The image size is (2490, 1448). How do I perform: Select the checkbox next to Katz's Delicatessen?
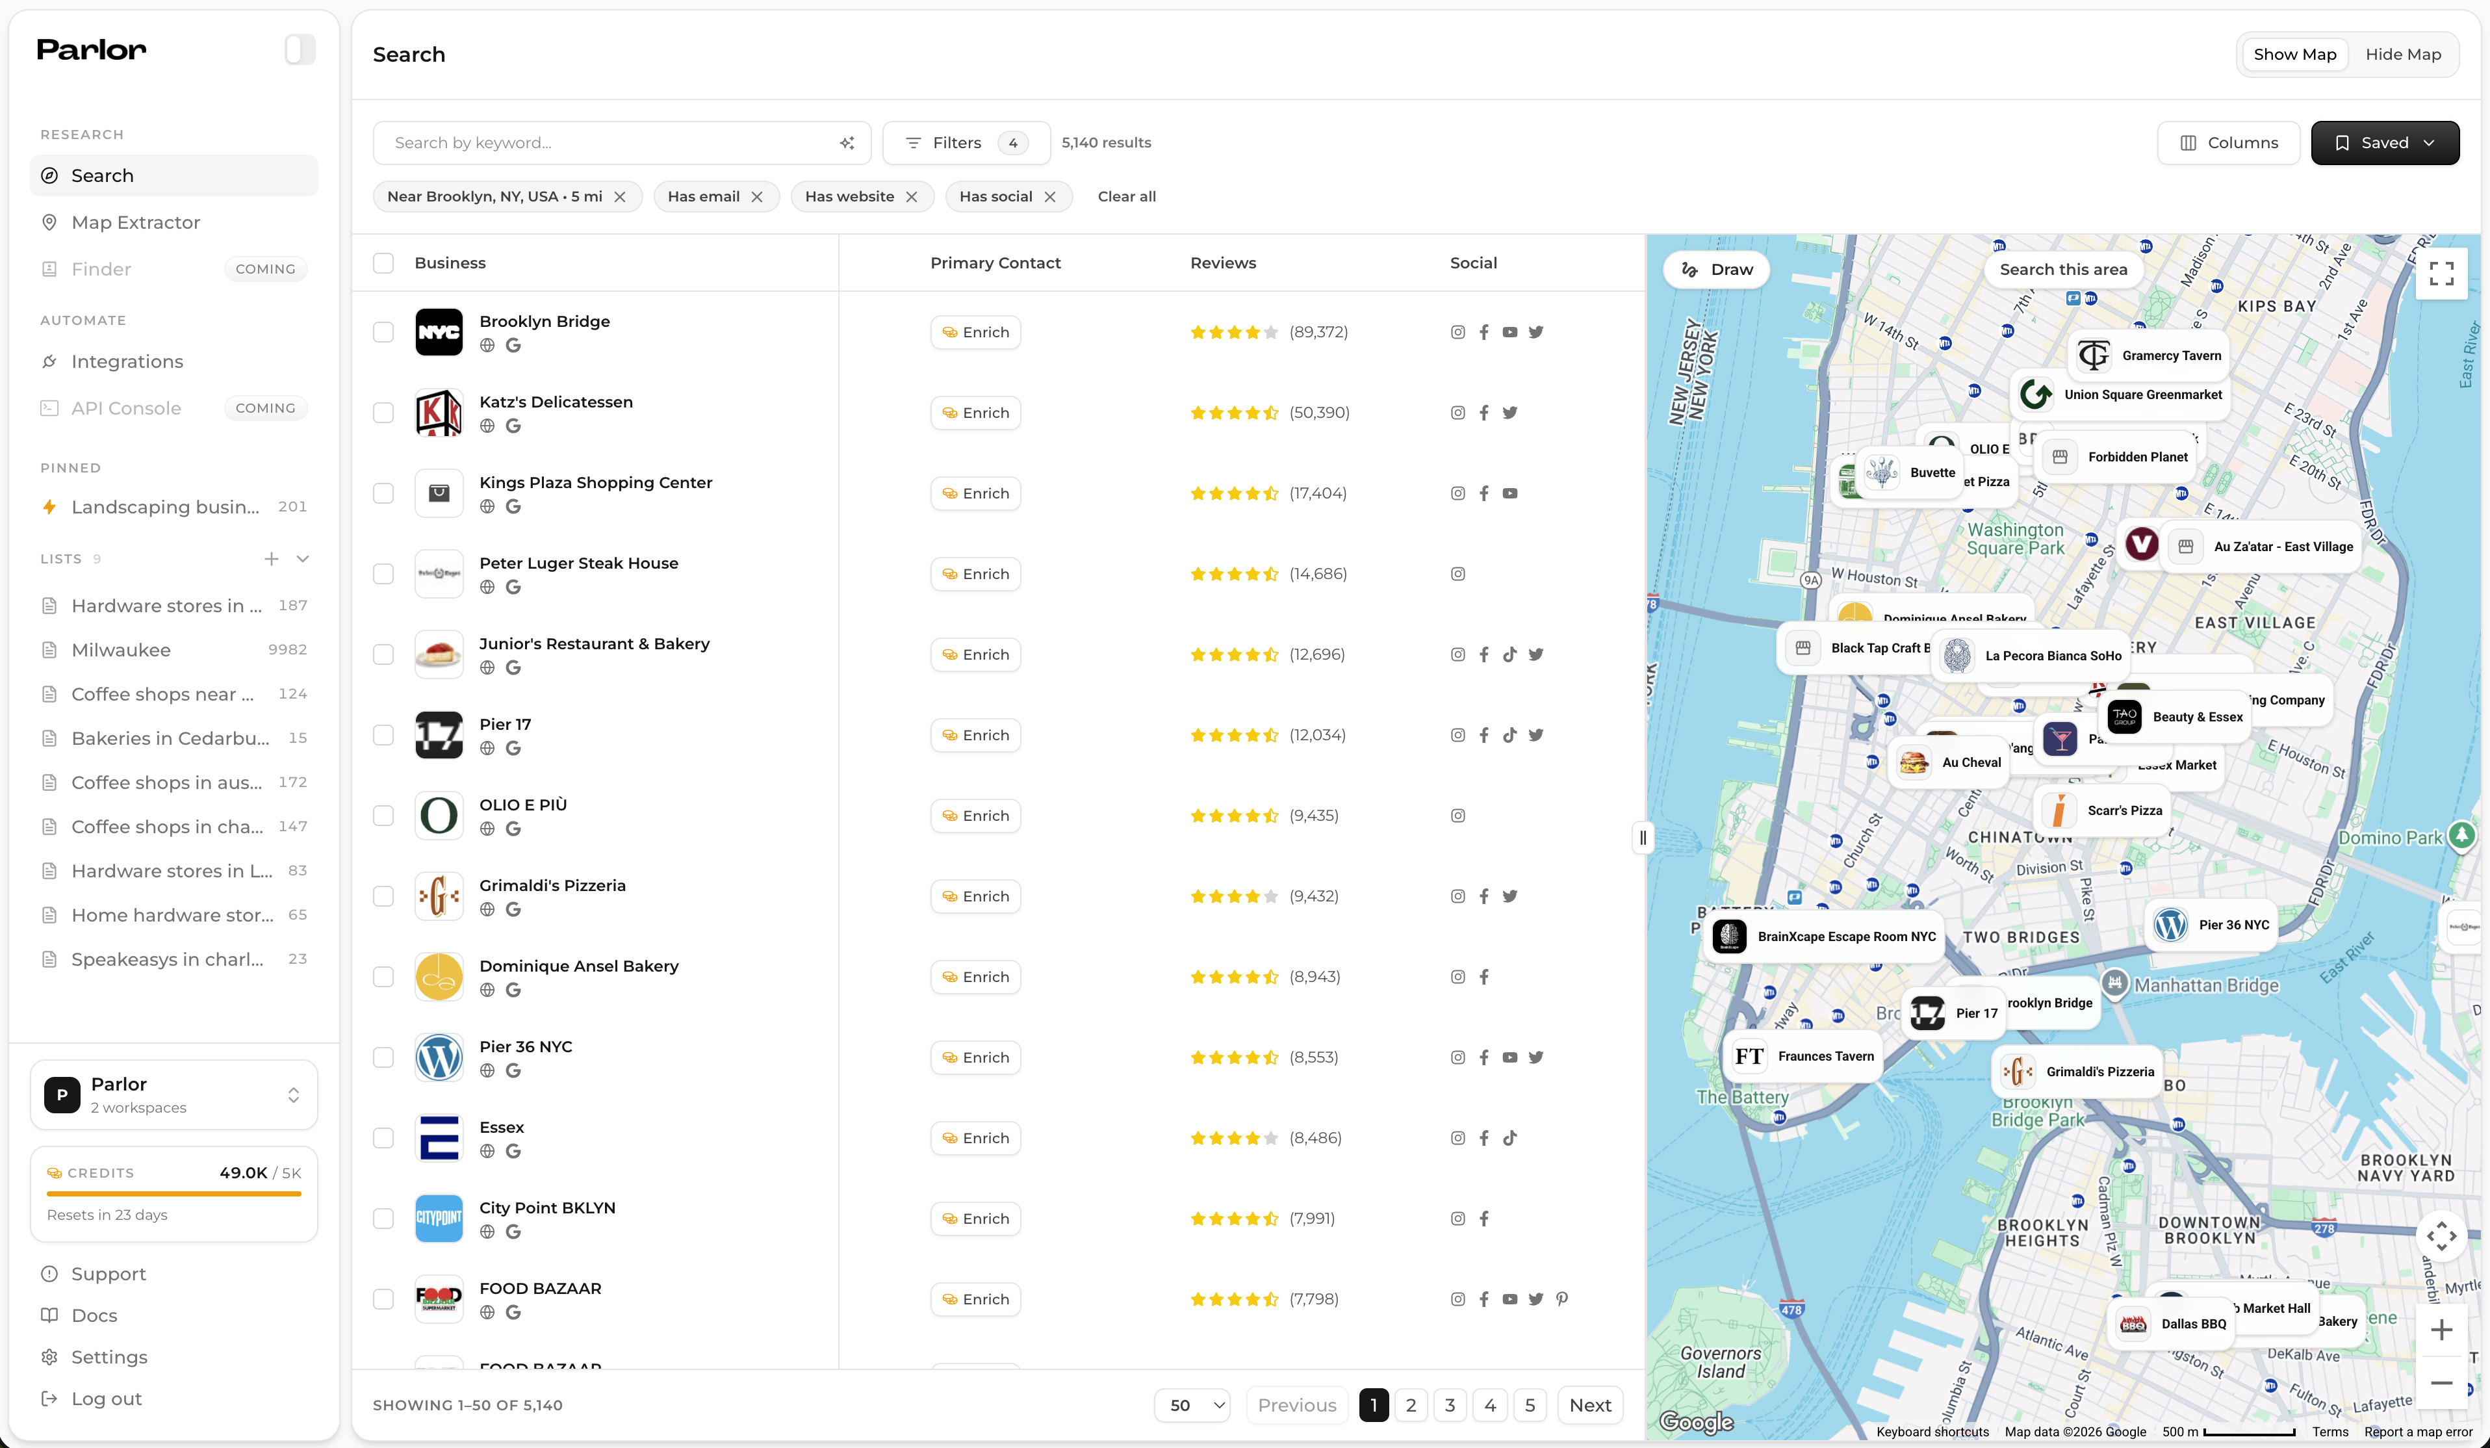383,412
